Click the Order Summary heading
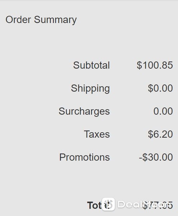Image resolution: width=178 pixels, height=216 pixels. pyautogui.click(x=41, y=20)
